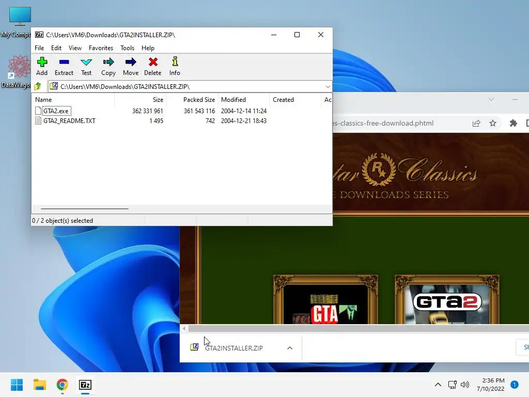Select the GTA2.exe file icon
This screenshot has width=529, height=397.
38,111
